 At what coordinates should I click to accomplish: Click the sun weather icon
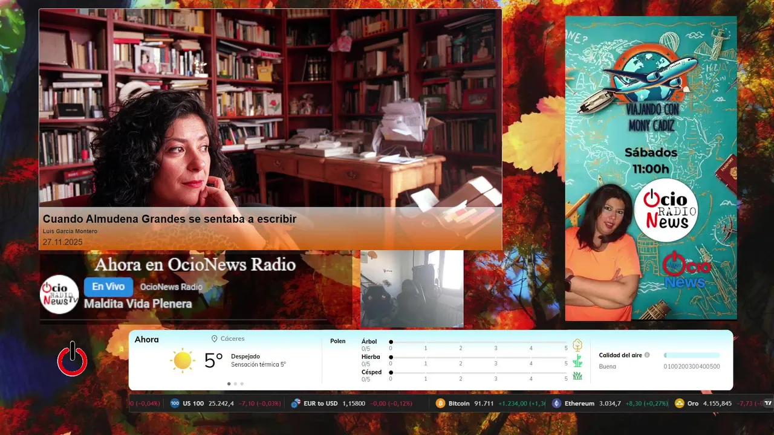click(182, 361)
